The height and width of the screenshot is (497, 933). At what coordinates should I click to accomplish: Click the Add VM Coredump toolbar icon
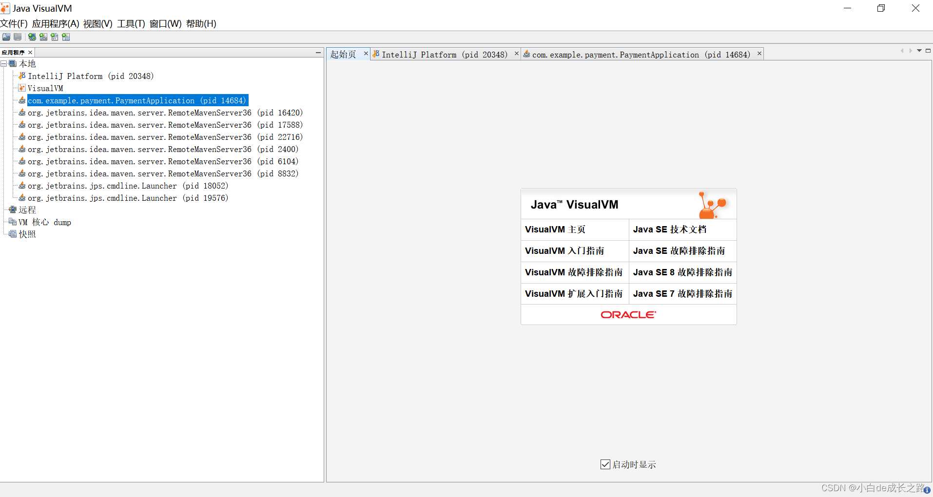55,37
